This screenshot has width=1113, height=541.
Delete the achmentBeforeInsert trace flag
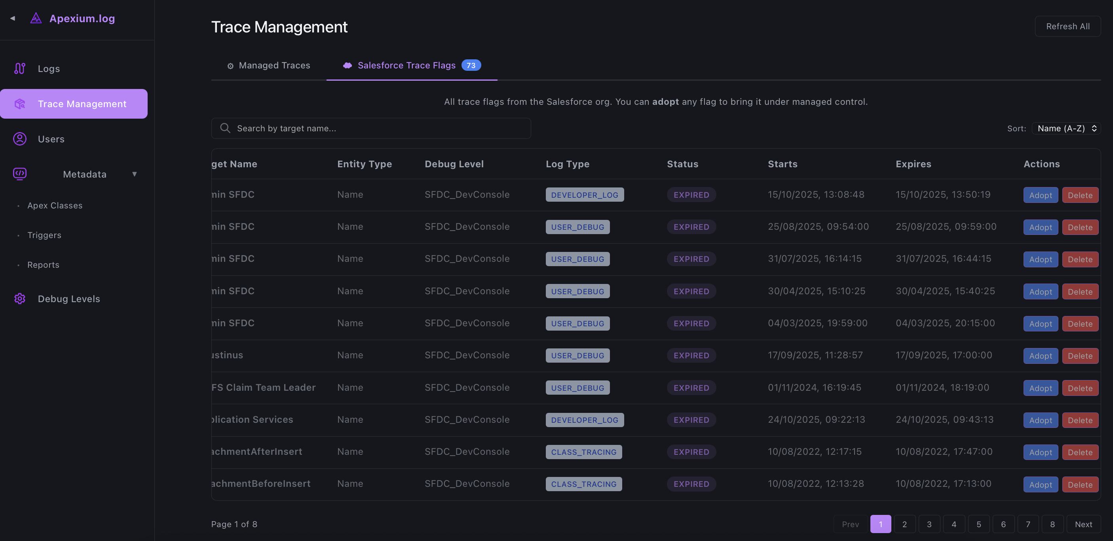point(1080,484)
